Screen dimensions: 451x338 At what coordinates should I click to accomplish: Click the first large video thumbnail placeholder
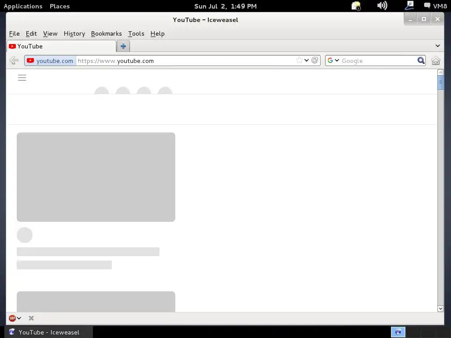(x=96, y=177)
